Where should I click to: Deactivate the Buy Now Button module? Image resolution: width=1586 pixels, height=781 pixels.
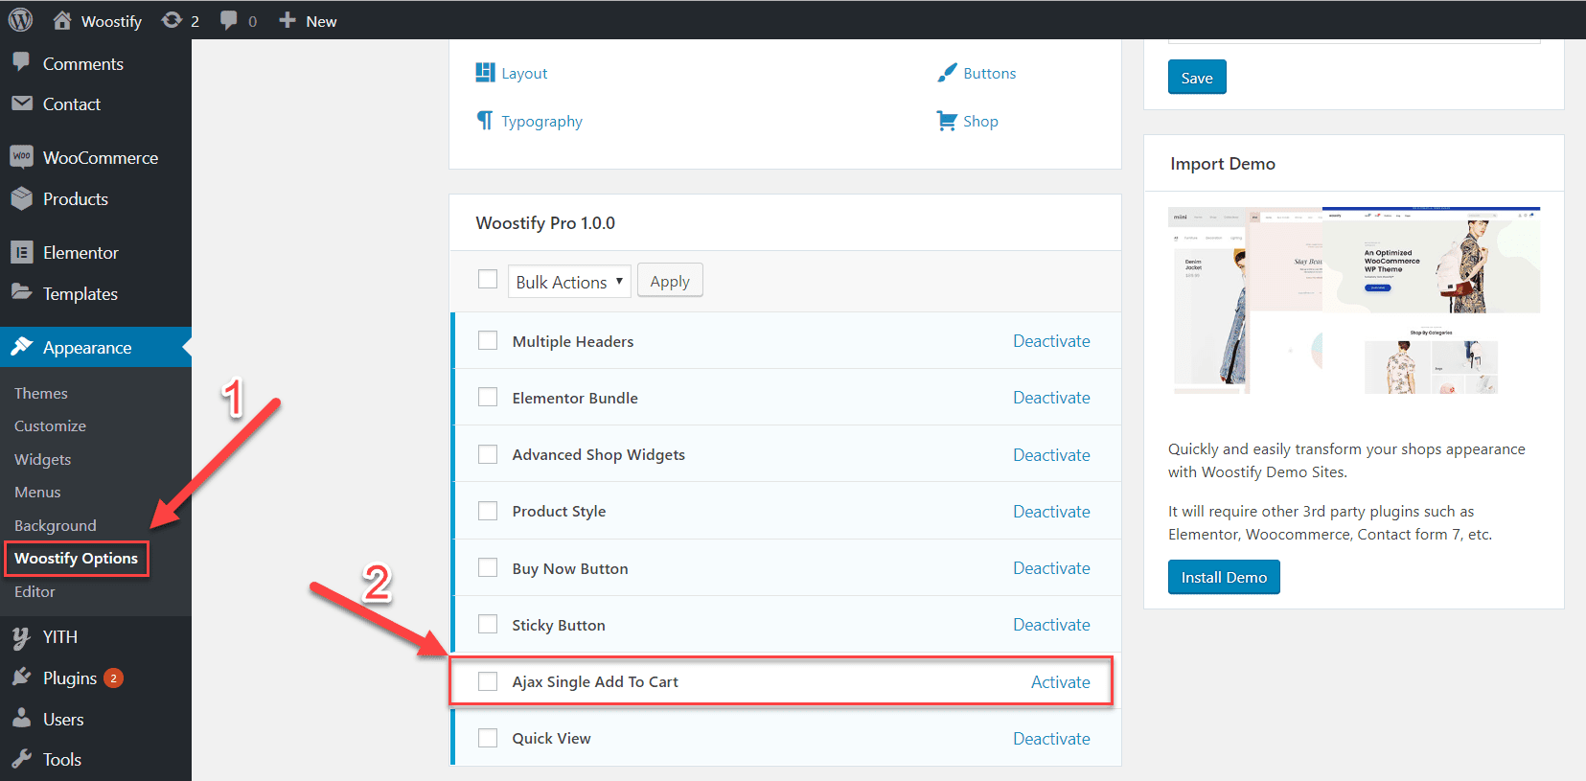[x=1051, y=568]
